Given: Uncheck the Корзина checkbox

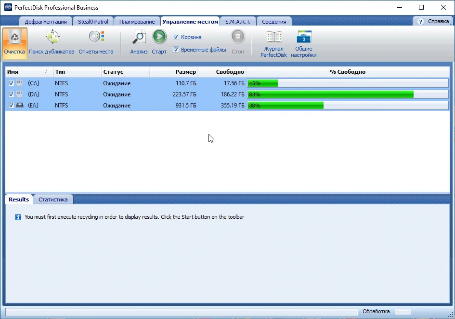Looking at the screenshot, I should click(176, 37).
